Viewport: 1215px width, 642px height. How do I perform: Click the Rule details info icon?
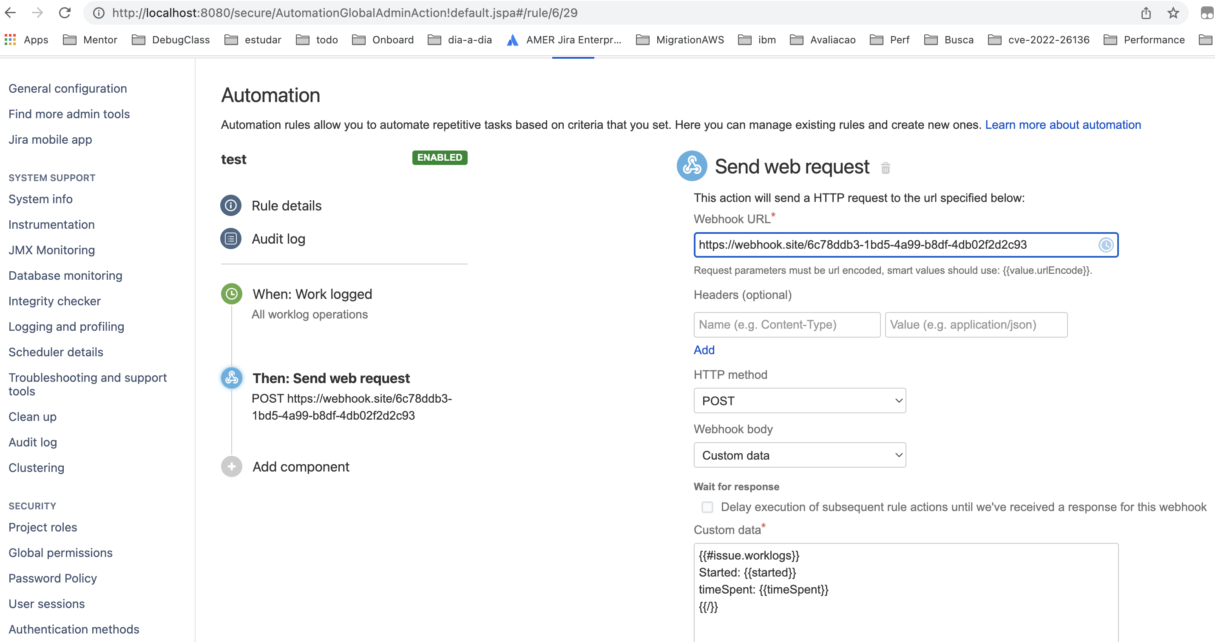click(x=231, y=206)
